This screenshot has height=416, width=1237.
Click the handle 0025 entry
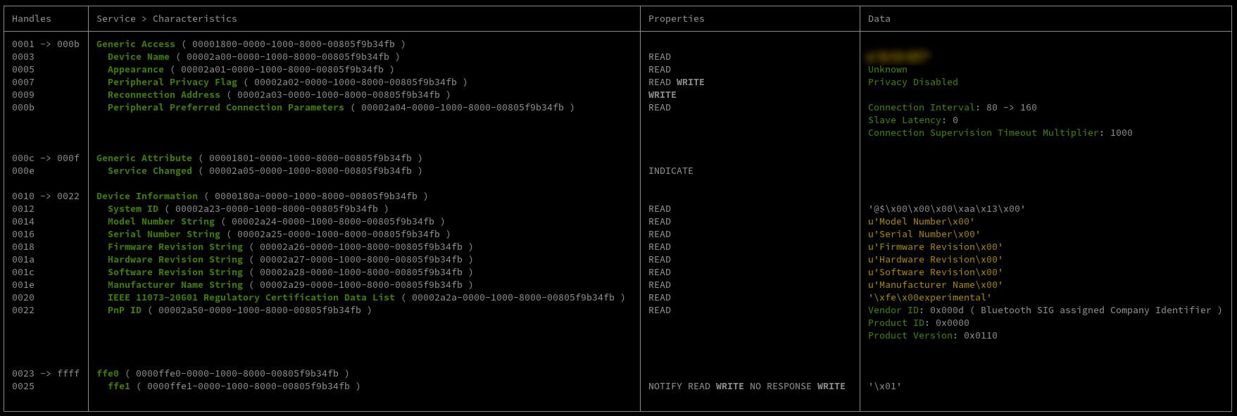[23, 386]
